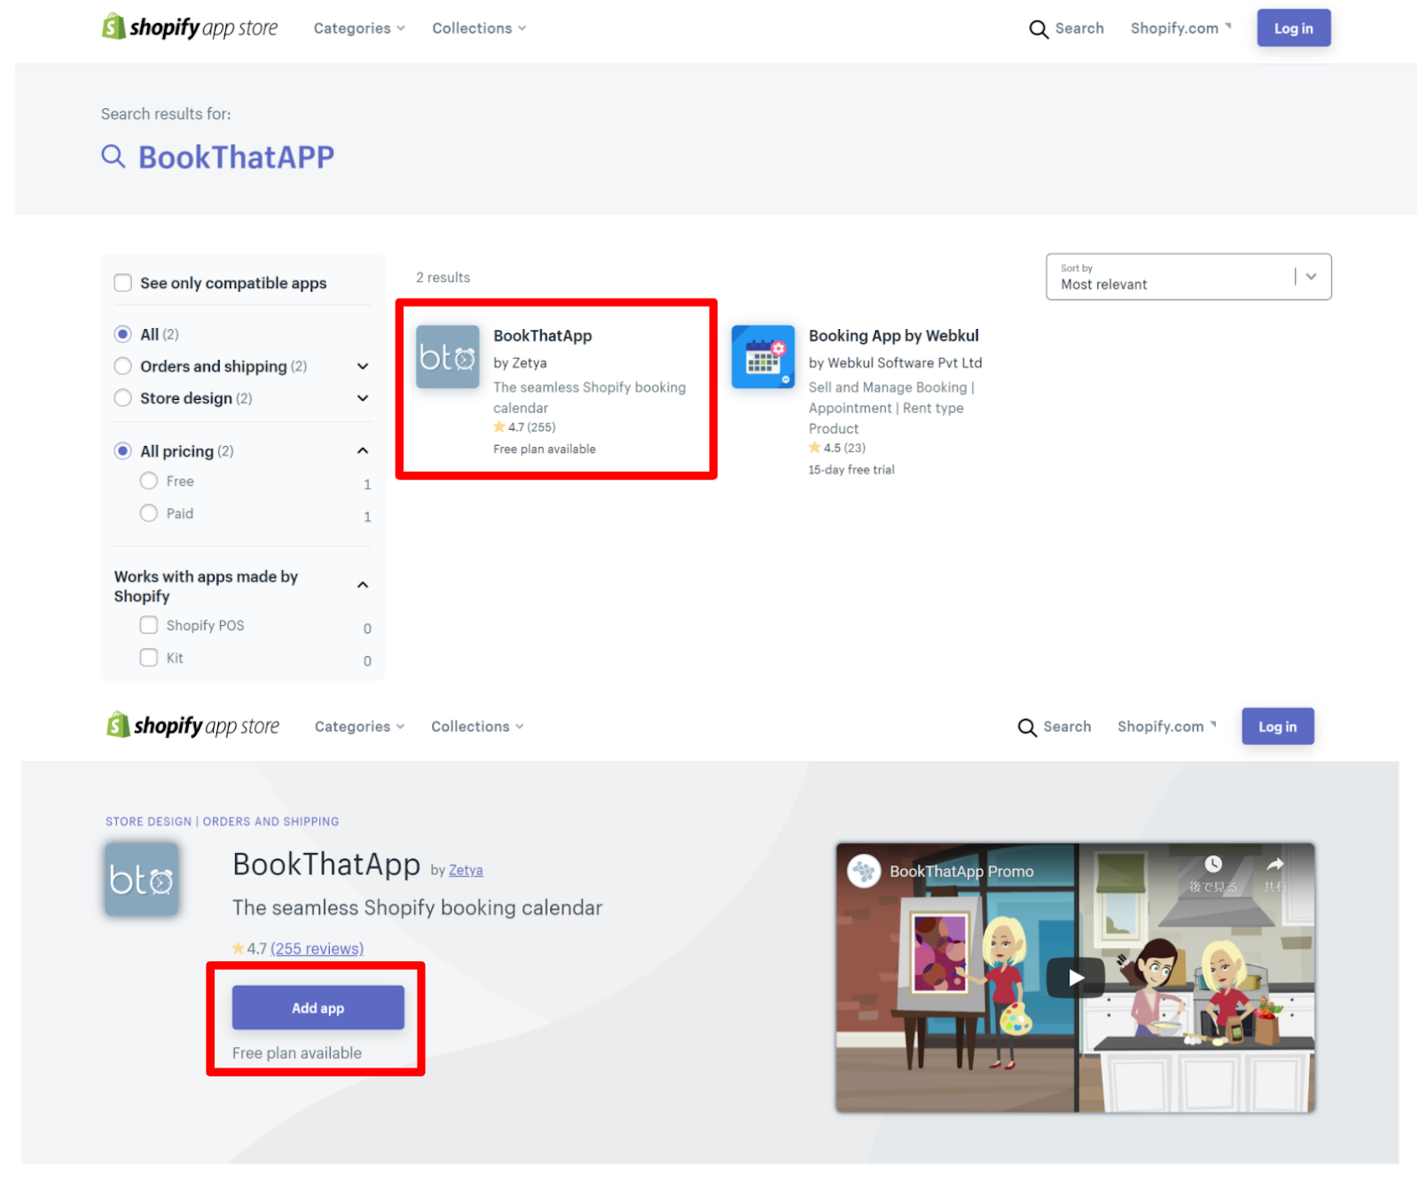Open Booking App by Webkul result title
This screenshot has height=1181, width=1419.
(893, 336)
